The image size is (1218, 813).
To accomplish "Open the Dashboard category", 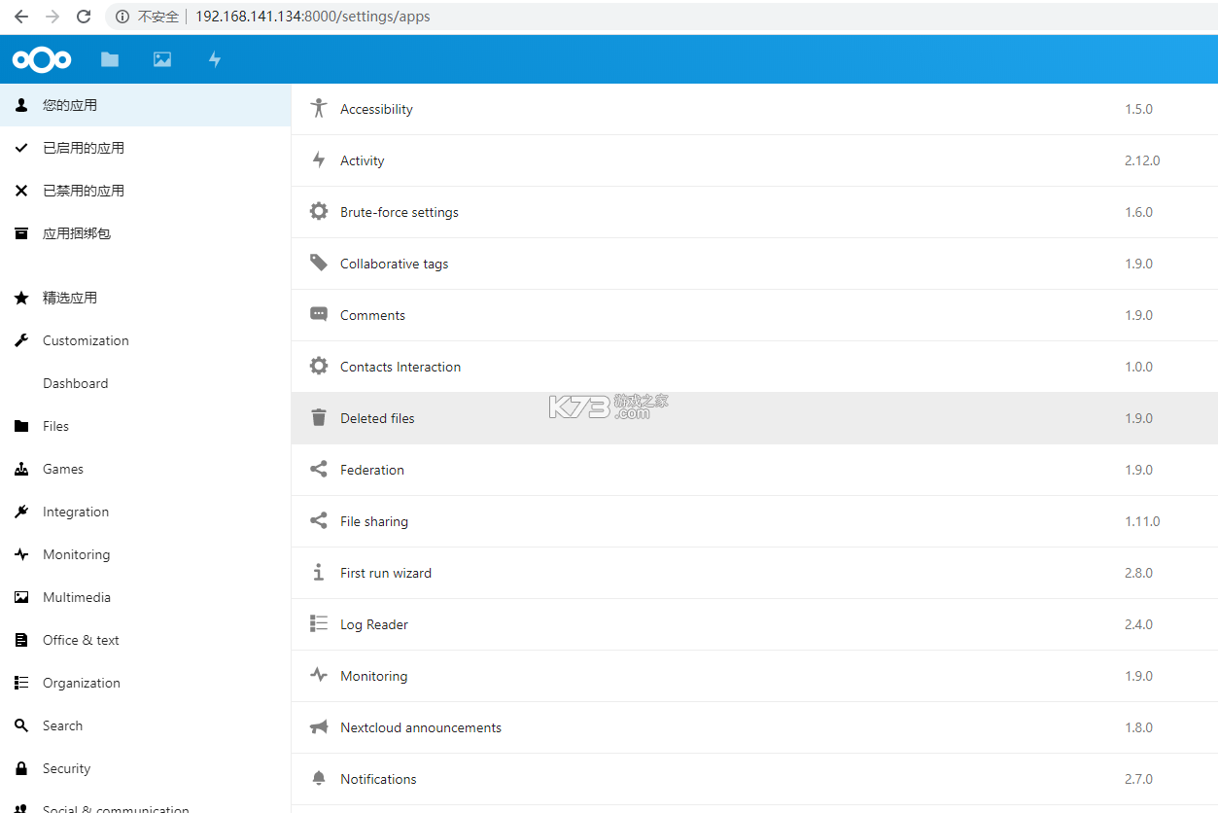I will 146,383.
